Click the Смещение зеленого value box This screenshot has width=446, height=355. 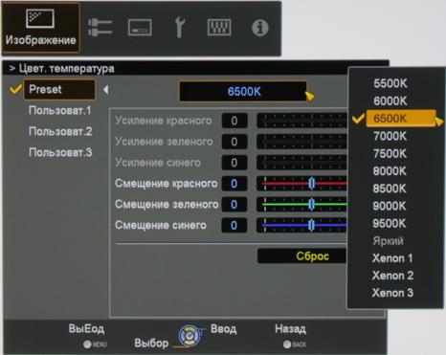click(x=234, y=205)
